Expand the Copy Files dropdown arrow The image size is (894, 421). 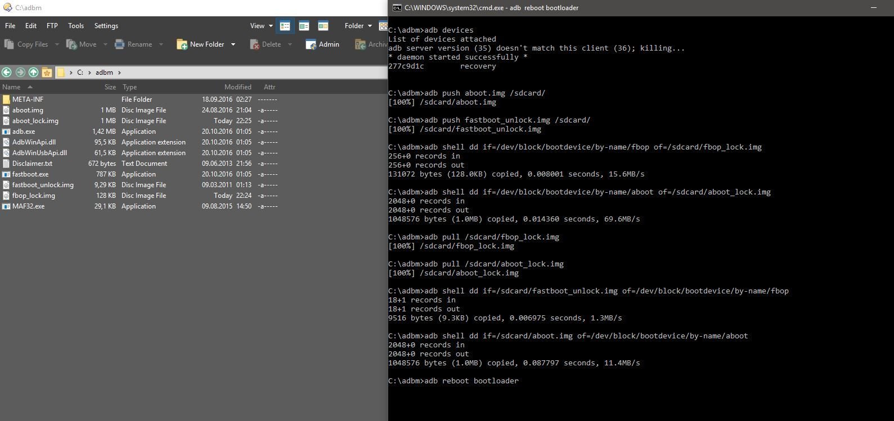pos(56,44)
